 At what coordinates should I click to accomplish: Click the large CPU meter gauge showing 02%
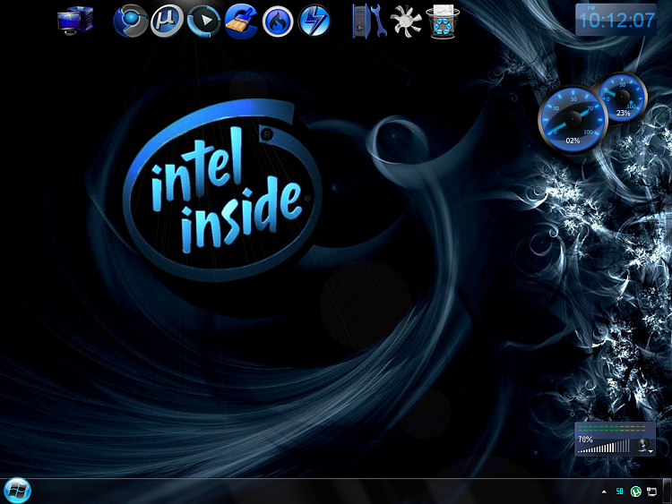(x=573, y=118)
